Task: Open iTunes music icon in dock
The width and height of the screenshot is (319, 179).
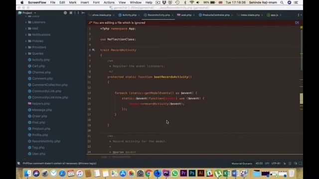Action: [80, 174]
